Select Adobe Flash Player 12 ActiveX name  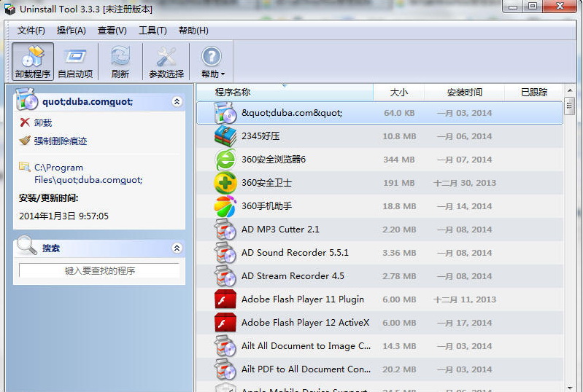pyautogui.click(x=305, y=323)
